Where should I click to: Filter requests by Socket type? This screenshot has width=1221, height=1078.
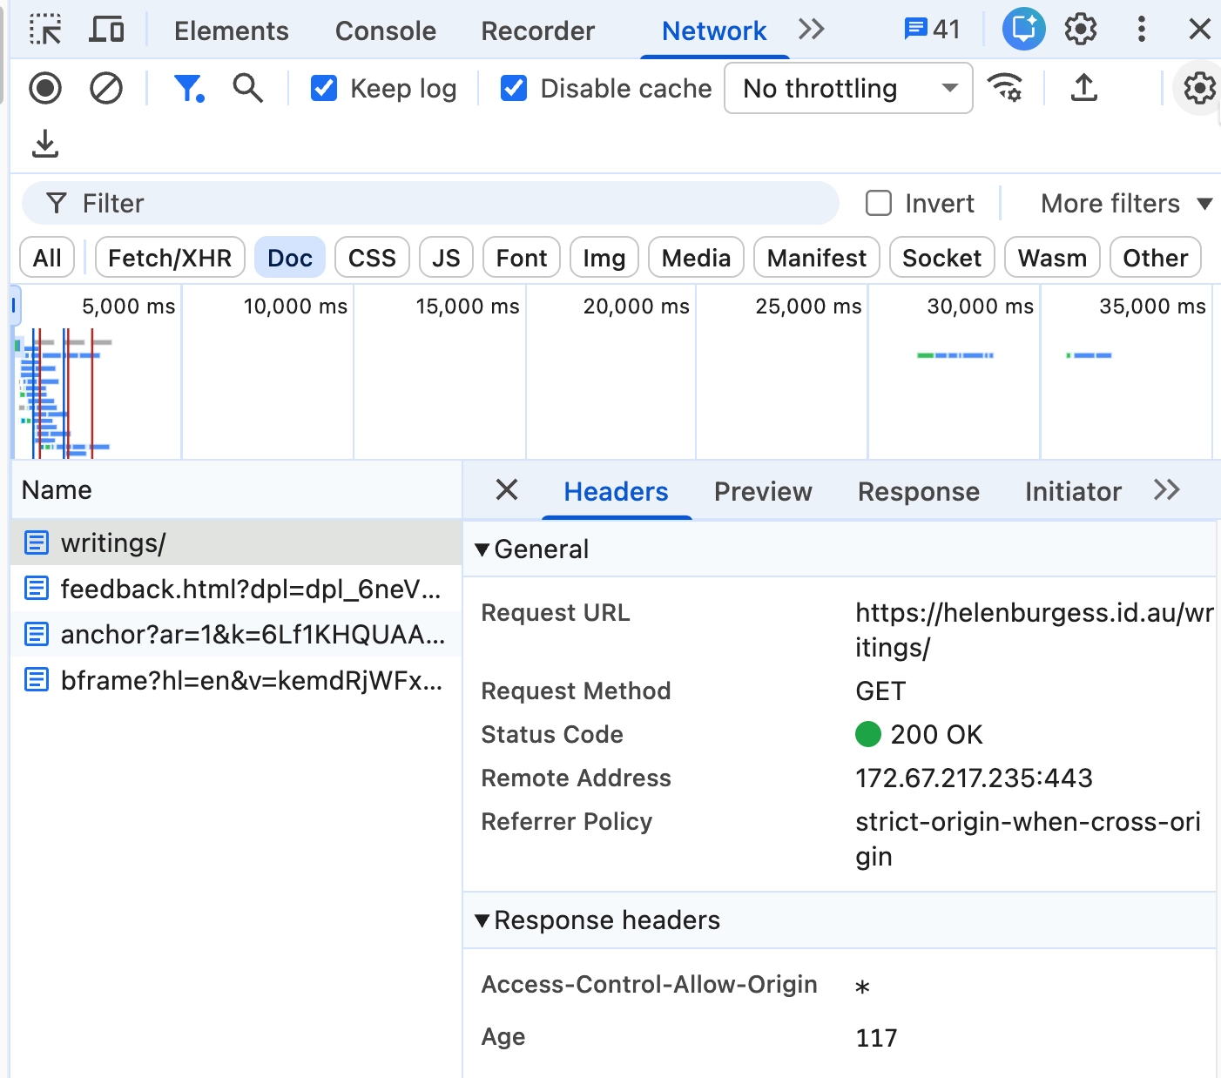(941, 258)
